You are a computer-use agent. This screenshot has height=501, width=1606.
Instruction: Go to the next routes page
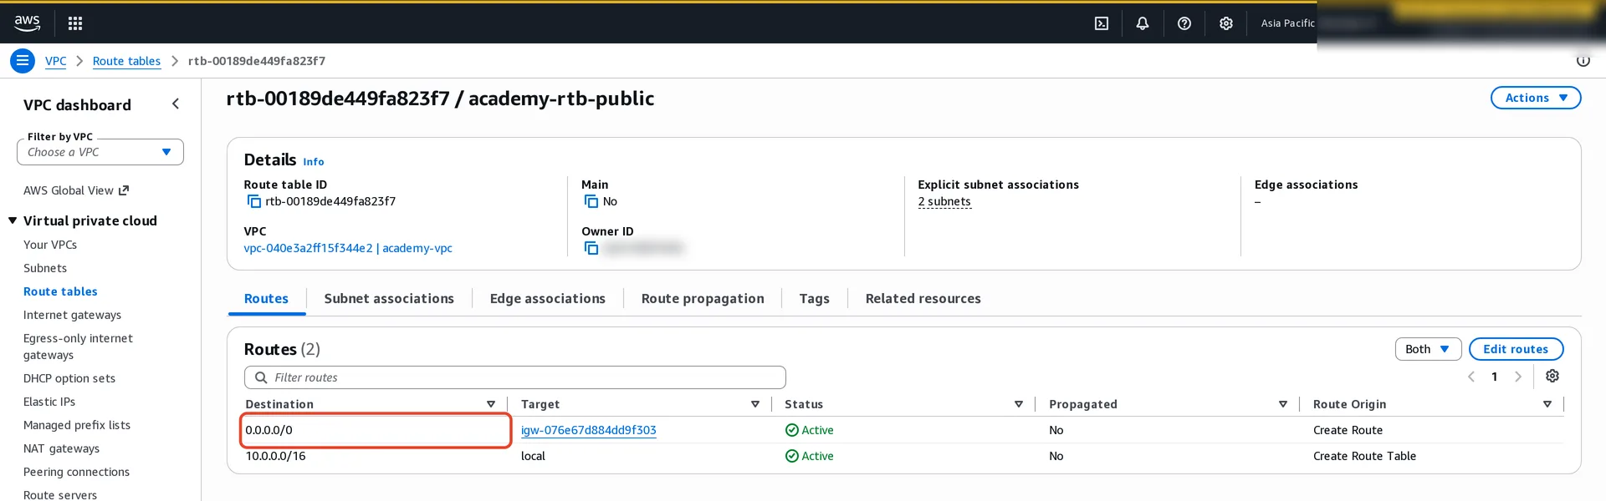pyautogui.click(x=1518, y=377)
